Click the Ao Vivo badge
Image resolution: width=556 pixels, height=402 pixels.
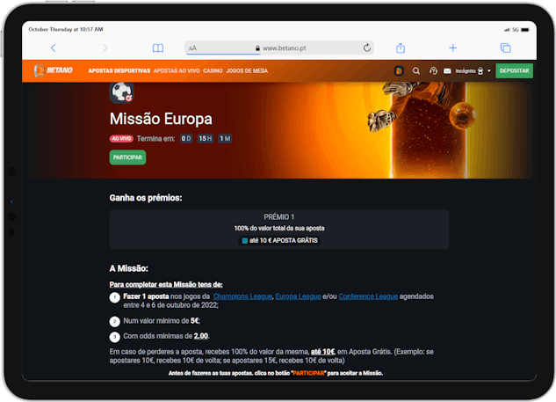point(121,138)
